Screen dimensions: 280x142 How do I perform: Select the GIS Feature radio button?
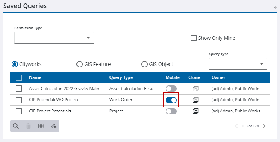click(x=79, y=64)
